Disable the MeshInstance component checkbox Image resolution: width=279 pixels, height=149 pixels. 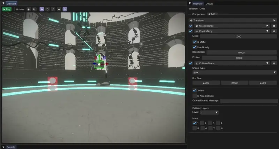[x=191, y=26]
